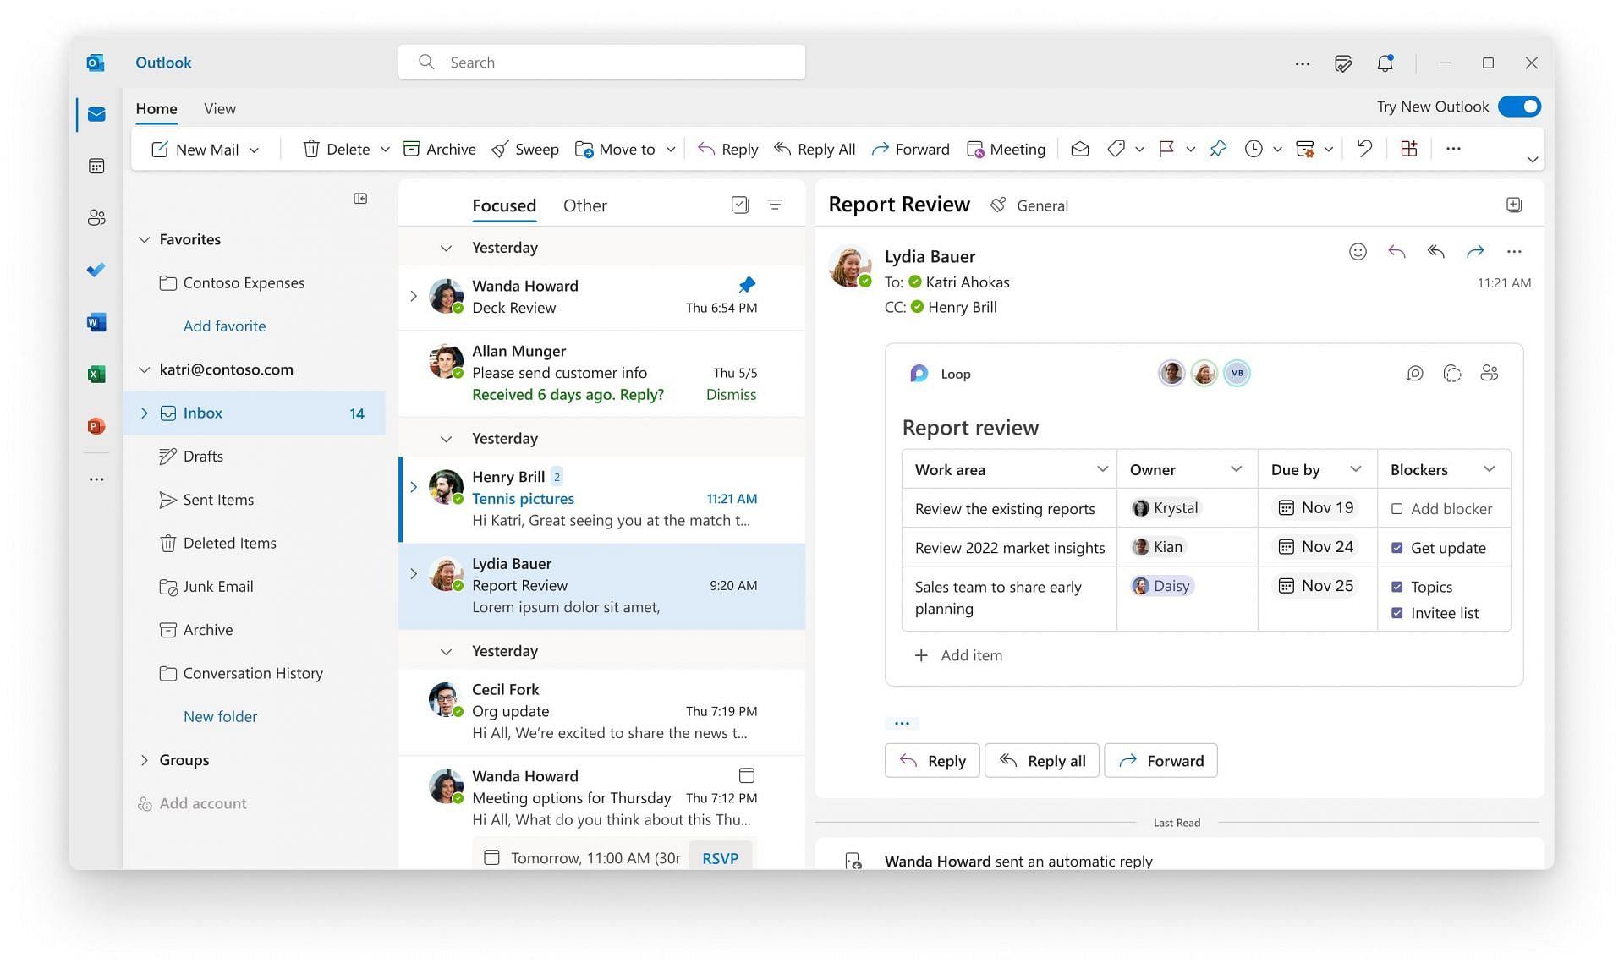
Task: Expand the Delete dropdown arrow
Action: click(x=383, y=149)
